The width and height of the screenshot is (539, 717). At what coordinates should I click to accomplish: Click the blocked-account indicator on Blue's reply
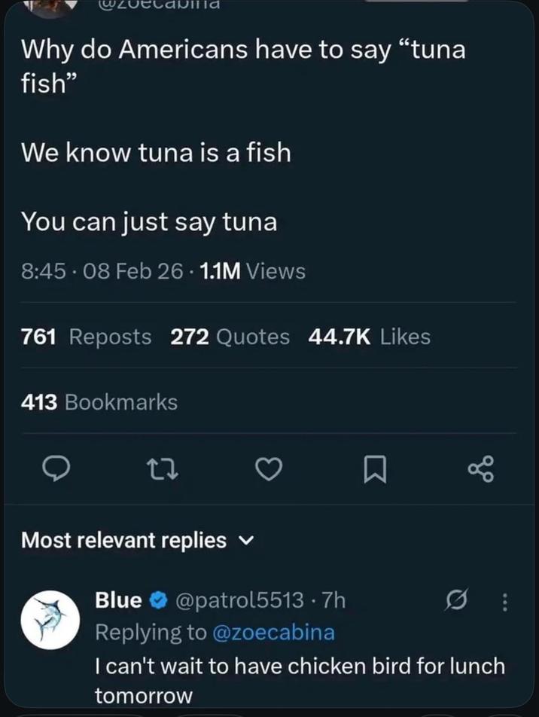pyautogui.click(x=457, y=600)
